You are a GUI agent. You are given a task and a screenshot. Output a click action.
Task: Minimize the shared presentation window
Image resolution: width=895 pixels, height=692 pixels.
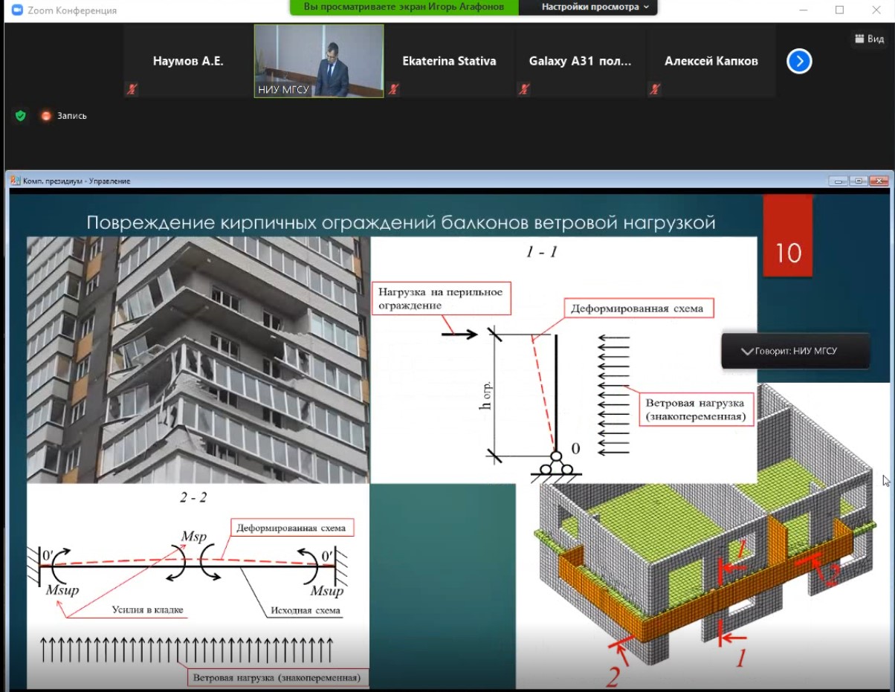(x=840, y=181)
